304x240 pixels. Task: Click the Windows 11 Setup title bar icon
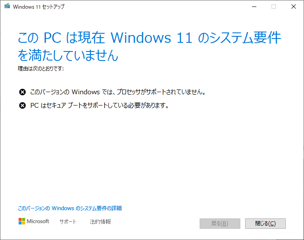(x=7, y=6)
